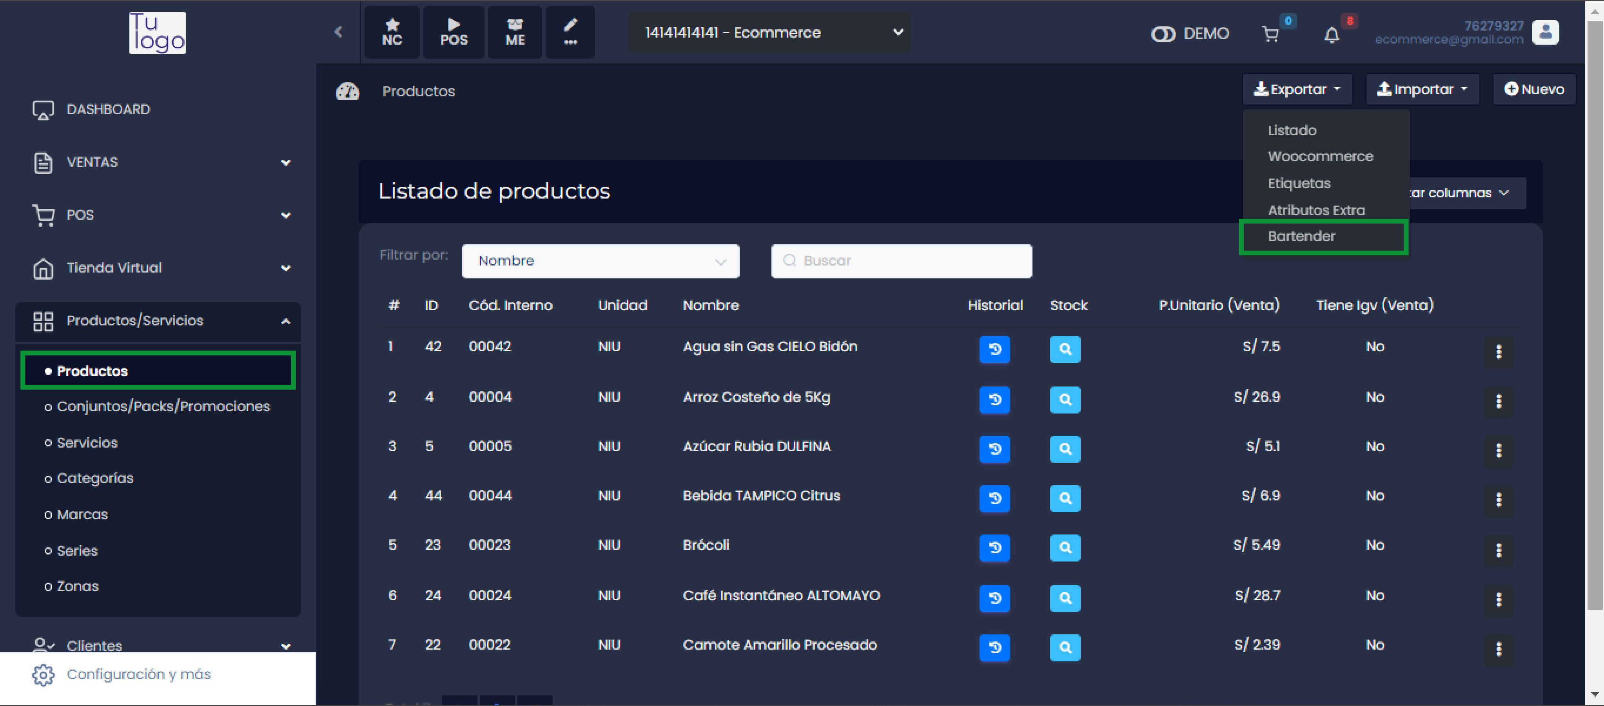Click the Tu logo image

(x=158, y=33)
